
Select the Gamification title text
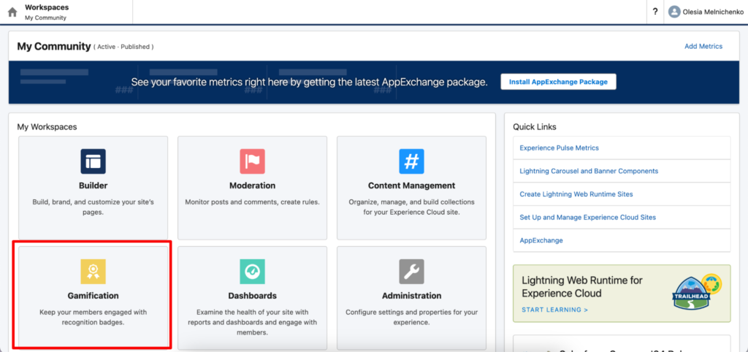click(x=93, y=296)
